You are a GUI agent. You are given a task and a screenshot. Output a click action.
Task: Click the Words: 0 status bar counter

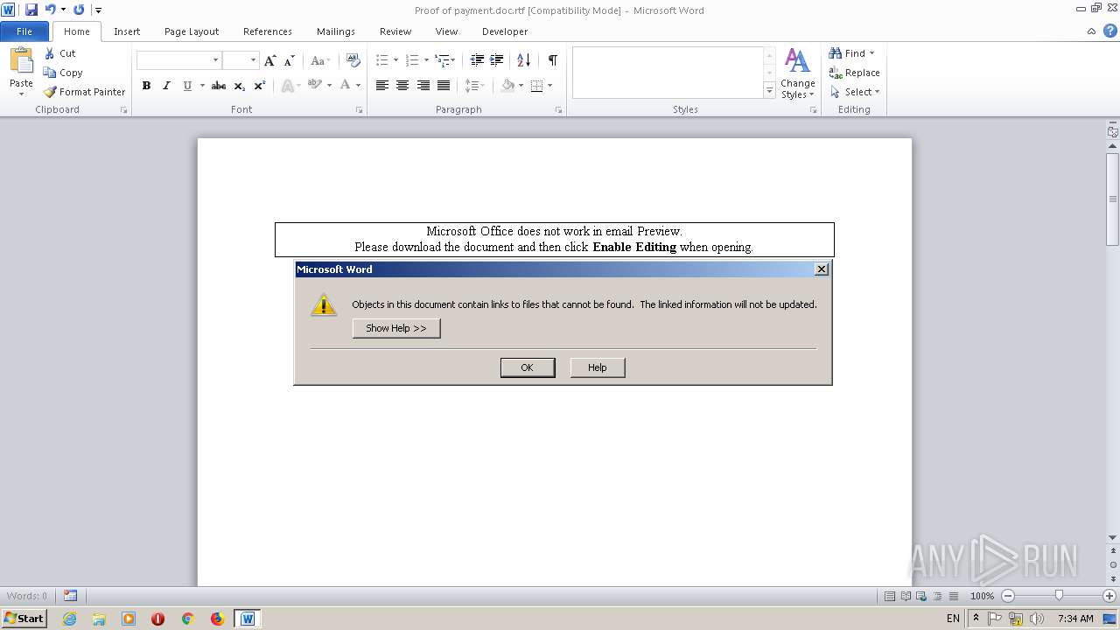coord(27,596)
